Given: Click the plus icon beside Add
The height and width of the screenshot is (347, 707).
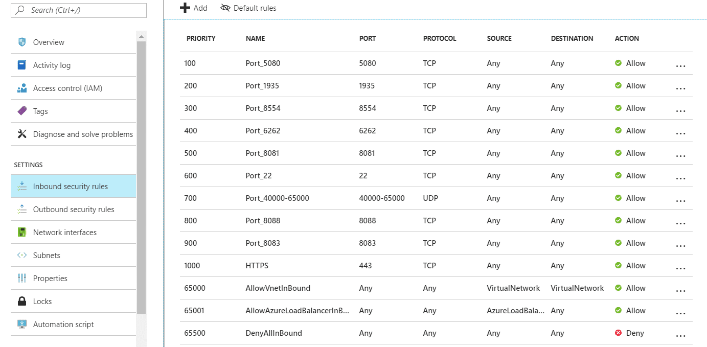Looking at the screenshot, I should 185,8.
